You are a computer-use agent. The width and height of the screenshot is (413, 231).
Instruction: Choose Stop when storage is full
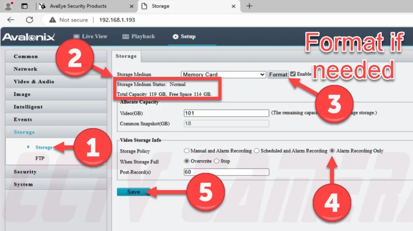[x=216, y=161]
